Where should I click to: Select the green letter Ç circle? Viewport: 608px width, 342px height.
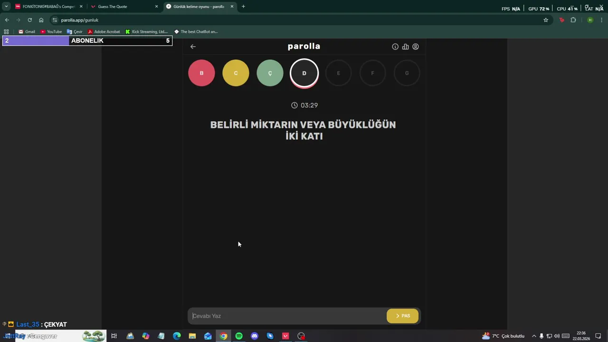[270, 73]
